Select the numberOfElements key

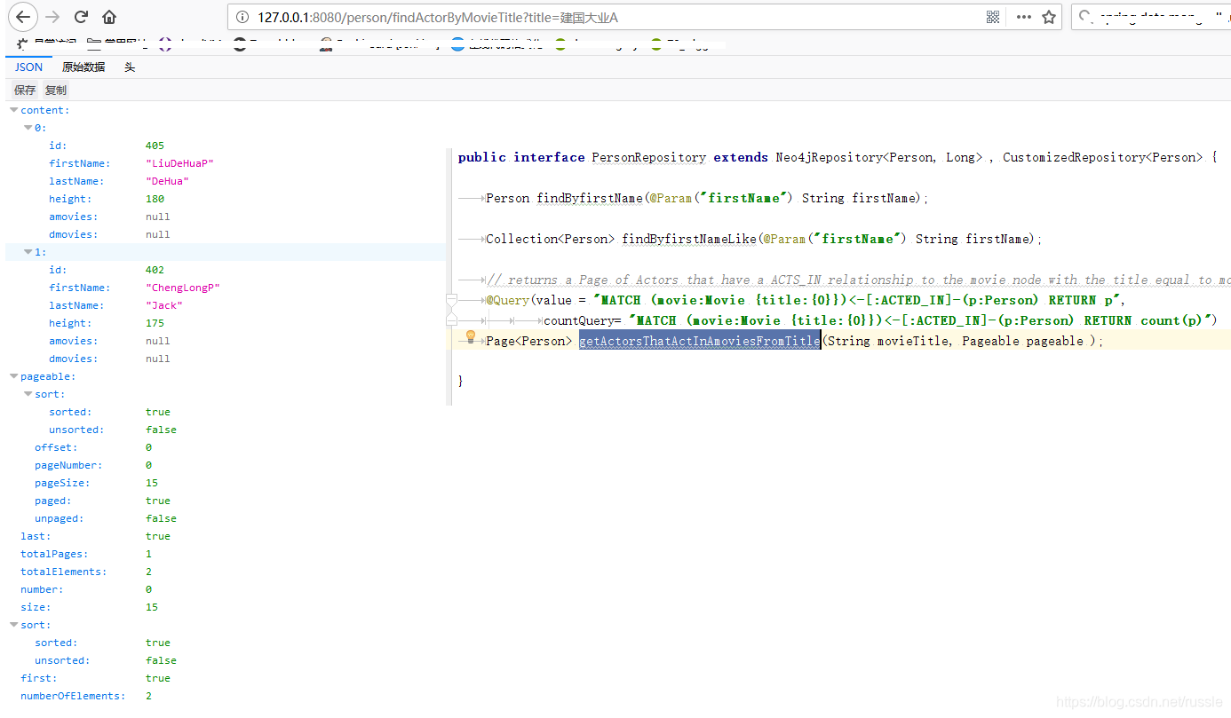point(73,696)
